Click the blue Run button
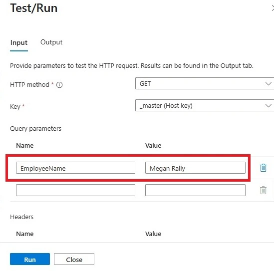Viewport: 274px width, 271px height. click(x=30, y=259)
